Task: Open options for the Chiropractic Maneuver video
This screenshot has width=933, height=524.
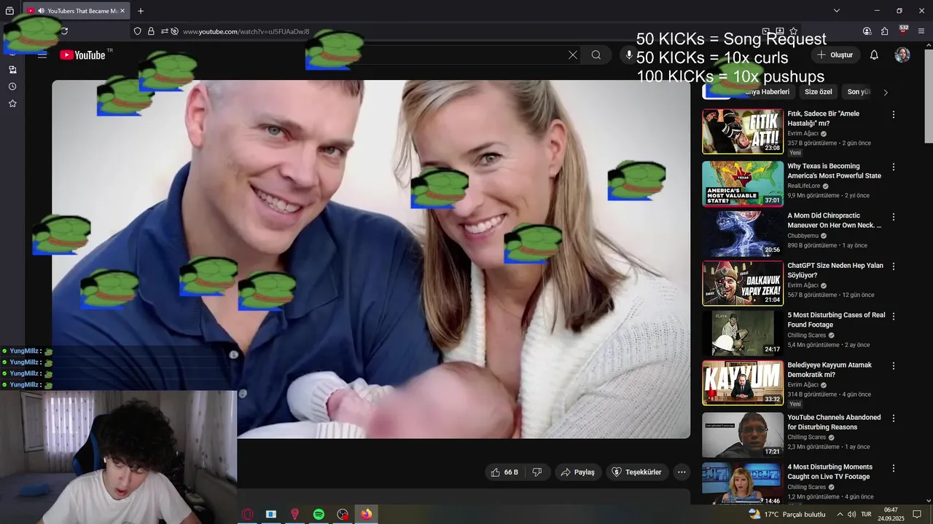Action: point(894,216)
